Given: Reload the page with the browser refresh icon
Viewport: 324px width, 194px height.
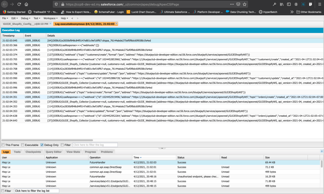Looking at the screenshot, I should tap(19, 4).
